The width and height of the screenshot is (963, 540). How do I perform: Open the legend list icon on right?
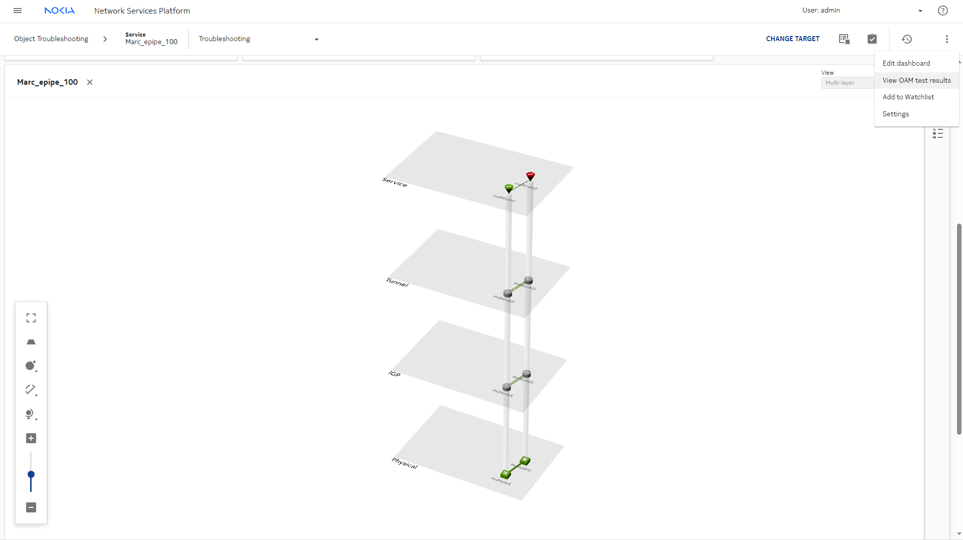pos(937,134)
